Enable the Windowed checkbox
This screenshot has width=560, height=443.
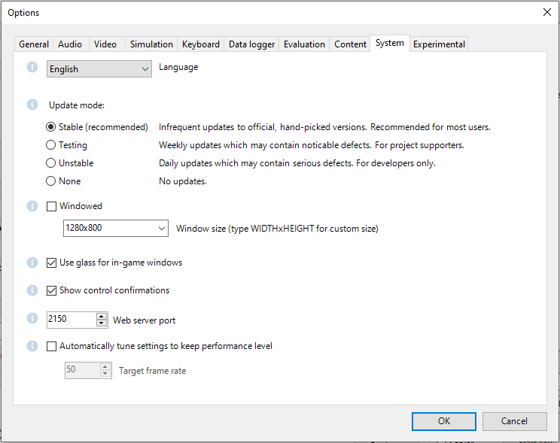[52, 206]
